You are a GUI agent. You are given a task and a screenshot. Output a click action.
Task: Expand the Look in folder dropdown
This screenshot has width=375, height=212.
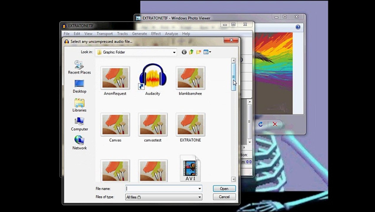tap(174, 52)
